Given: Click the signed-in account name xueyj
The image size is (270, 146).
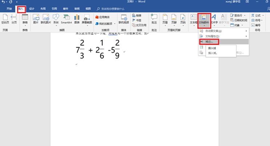Looking at the screenshot, I should [233, 2].
